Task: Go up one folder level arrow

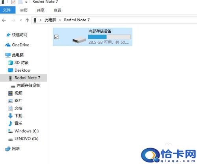Action: pyautogui.click(x=27, y=20)
